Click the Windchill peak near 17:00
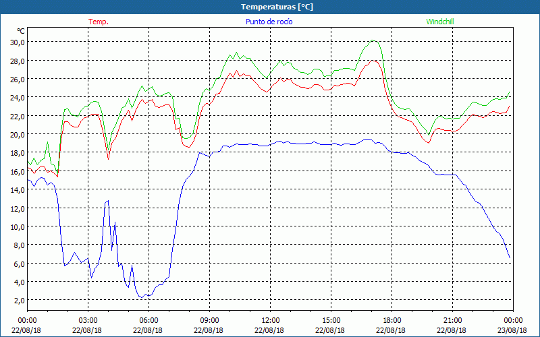The image size is (540, 337). pyautogui.click(x=373, y=40)
